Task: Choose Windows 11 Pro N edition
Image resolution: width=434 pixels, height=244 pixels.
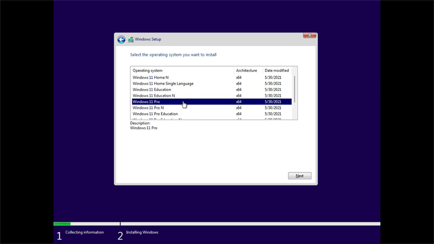Action: pyautogui.click(x=148, y=108)
